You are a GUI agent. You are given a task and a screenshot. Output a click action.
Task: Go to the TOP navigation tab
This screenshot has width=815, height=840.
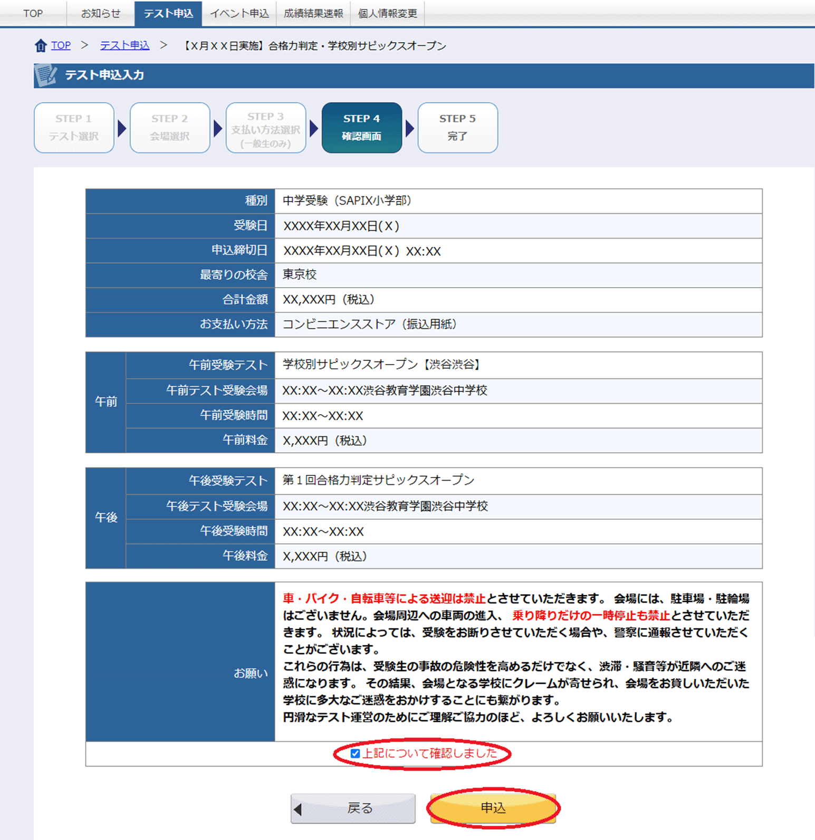point(33,13)
